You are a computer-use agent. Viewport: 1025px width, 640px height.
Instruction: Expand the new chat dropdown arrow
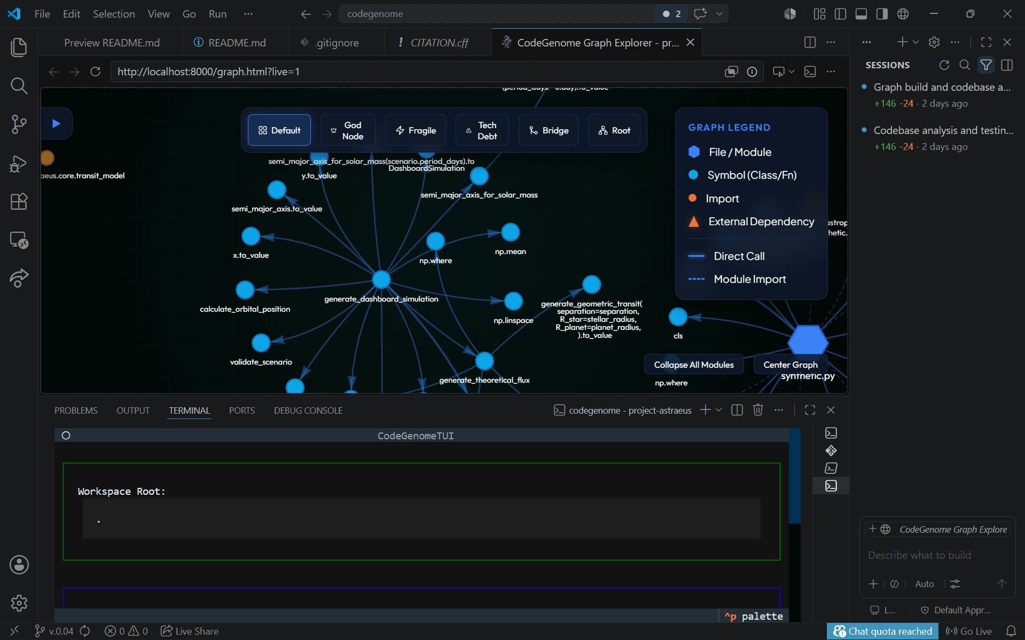click(916, 42)
